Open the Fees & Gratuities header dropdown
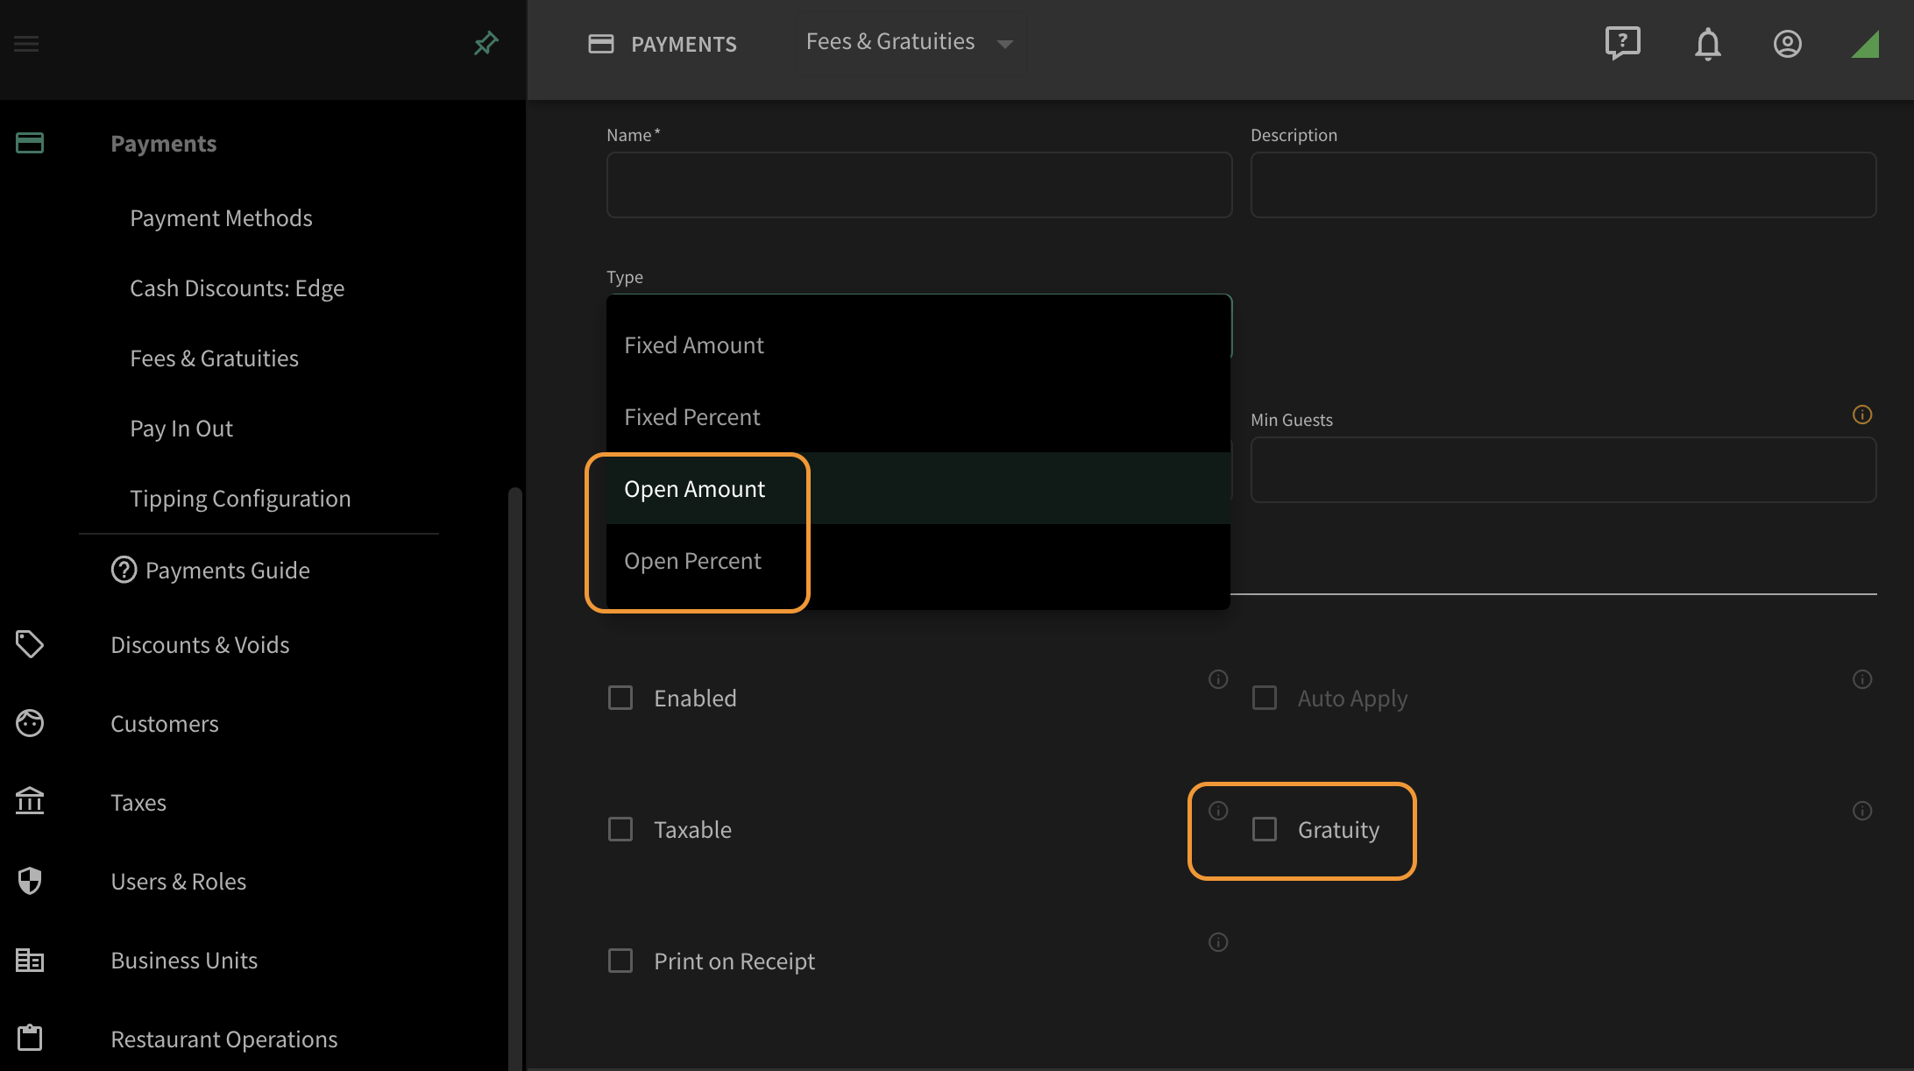 click(910, 42)
